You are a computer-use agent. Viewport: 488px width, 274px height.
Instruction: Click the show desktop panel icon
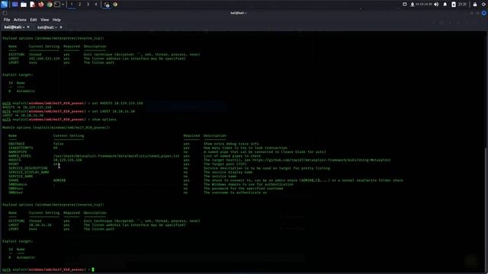14,5
